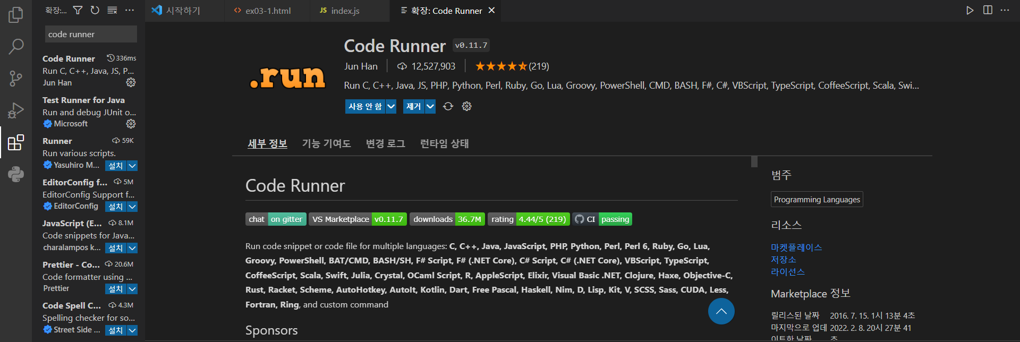This screenshot has width=1020, height=342.
Task: Click the VS Marketplace v0.11.7 badge
Action: (x=358, y=219)
